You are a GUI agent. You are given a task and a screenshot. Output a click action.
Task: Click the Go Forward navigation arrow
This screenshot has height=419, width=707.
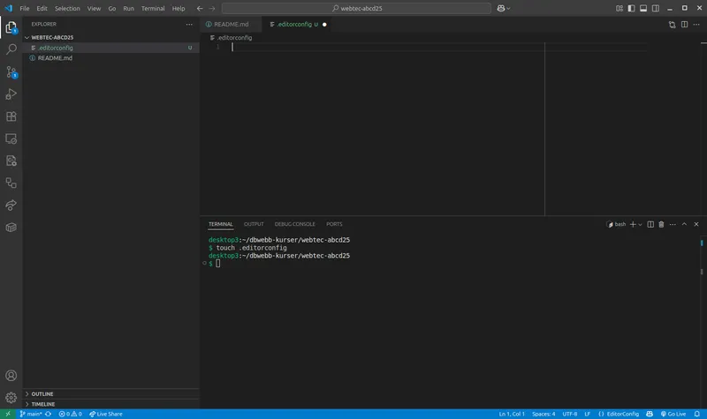pos(212,8)
